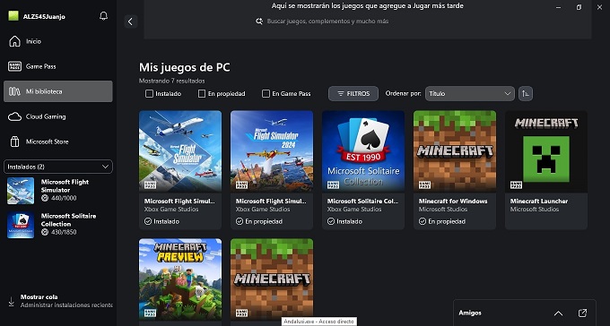The image size is (610, 326).
Task: Click the 430/1850 gamerscore text
Action: tap(63, 232)
